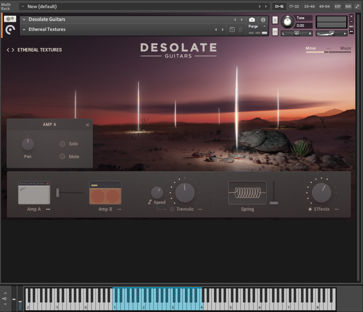363x312 pixels.
Task: Click the instrument L/R pan slider
Action: pos(296,33)
